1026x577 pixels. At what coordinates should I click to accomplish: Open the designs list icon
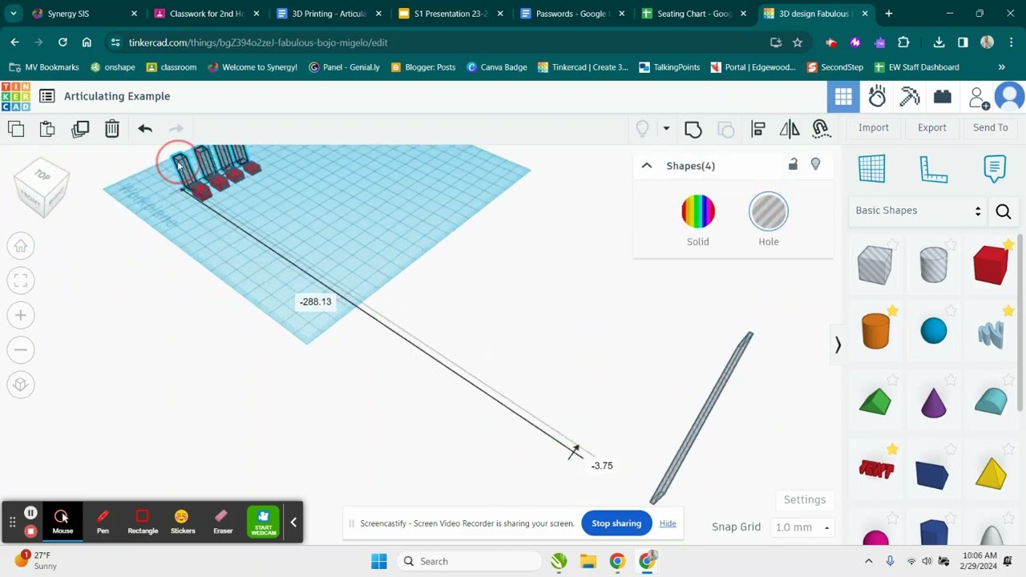tap(47, 96)
